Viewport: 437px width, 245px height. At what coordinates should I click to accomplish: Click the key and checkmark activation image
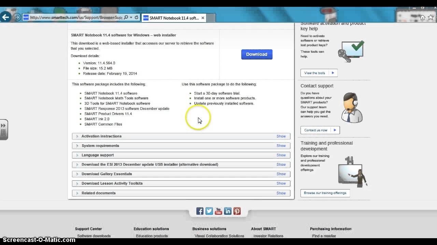[x=351, y=51]
